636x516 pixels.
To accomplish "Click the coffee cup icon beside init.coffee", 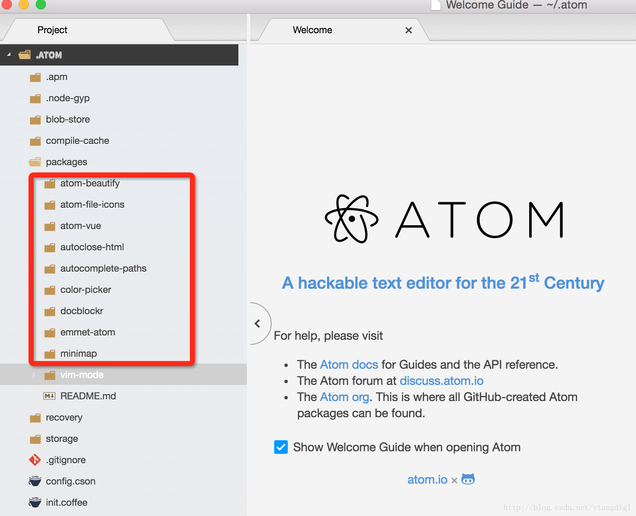I will pos(35,502).
